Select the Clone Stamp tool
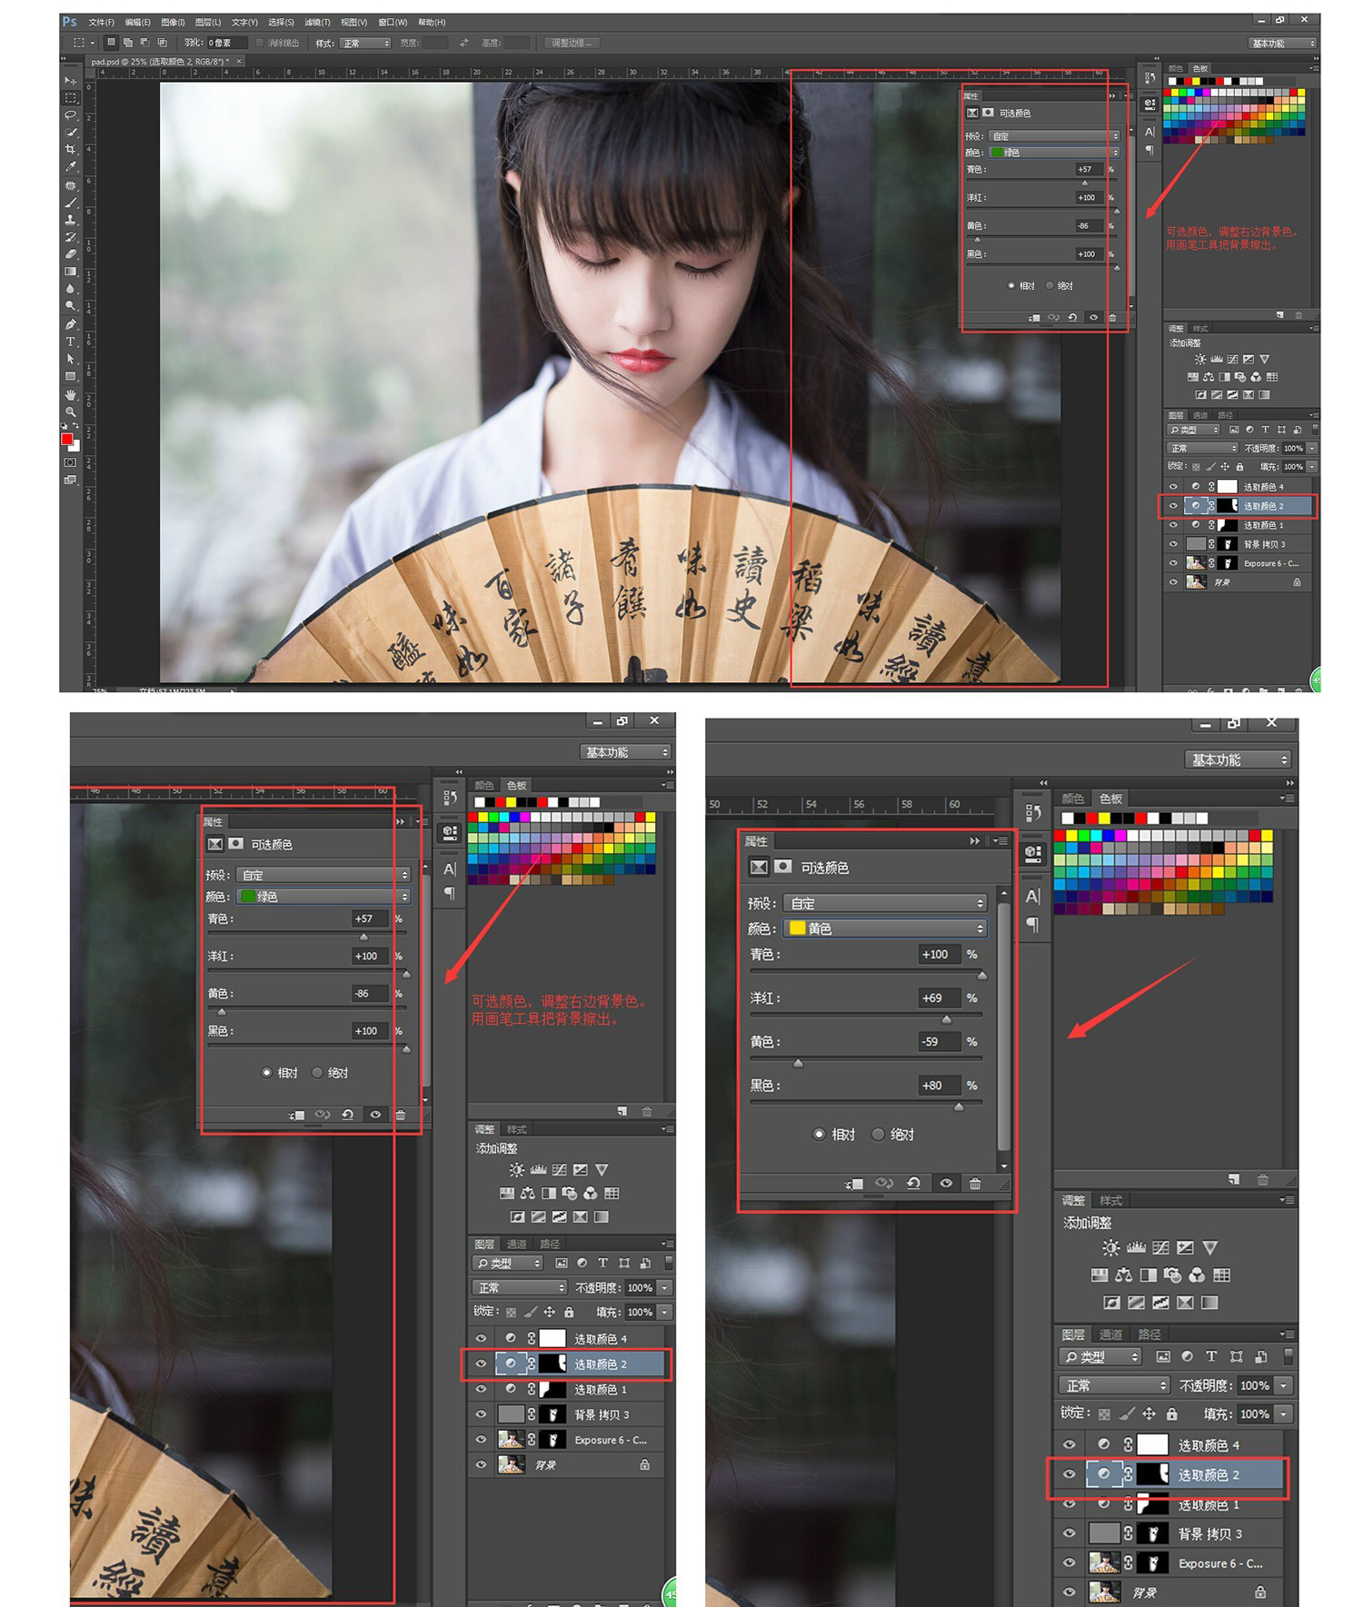This screenshot has width=1363, height=1607. (x=70, y=220)
